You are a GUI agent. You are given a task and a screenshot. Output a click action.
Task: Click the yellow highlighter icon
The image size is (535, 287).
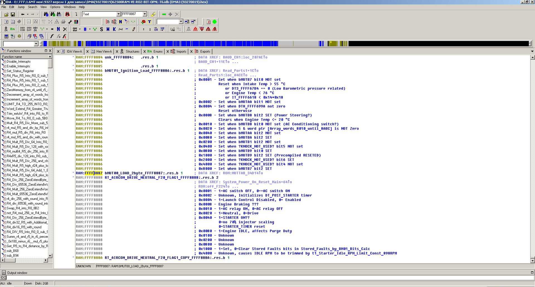pyautogui.click(x=153, y=14)
